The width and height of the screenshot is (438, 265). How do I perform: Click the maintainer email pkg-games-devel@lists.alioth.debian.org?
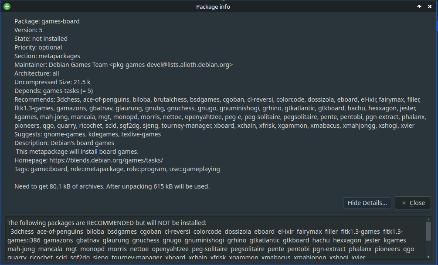[x=171, y=65]
